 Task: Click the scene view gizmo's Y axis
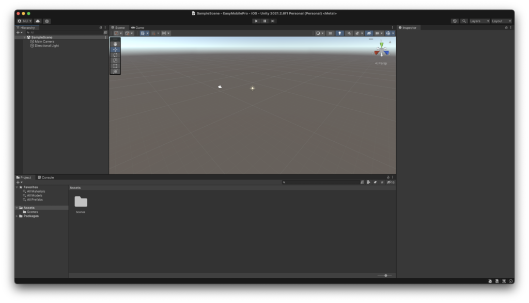tap(381, 45)
